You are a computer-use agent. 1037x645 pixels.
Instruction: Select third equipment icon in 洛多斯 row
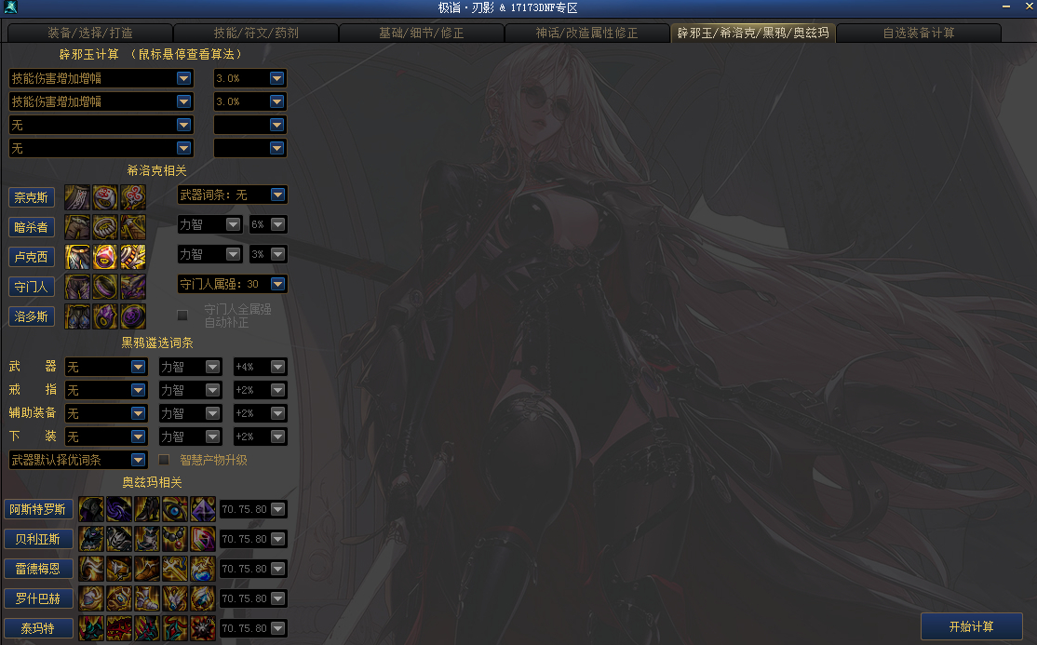click(132, 316)
